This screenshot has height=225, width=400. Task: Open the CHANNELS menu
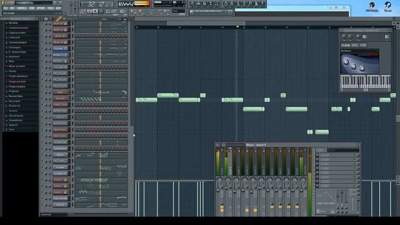(22, 8)
